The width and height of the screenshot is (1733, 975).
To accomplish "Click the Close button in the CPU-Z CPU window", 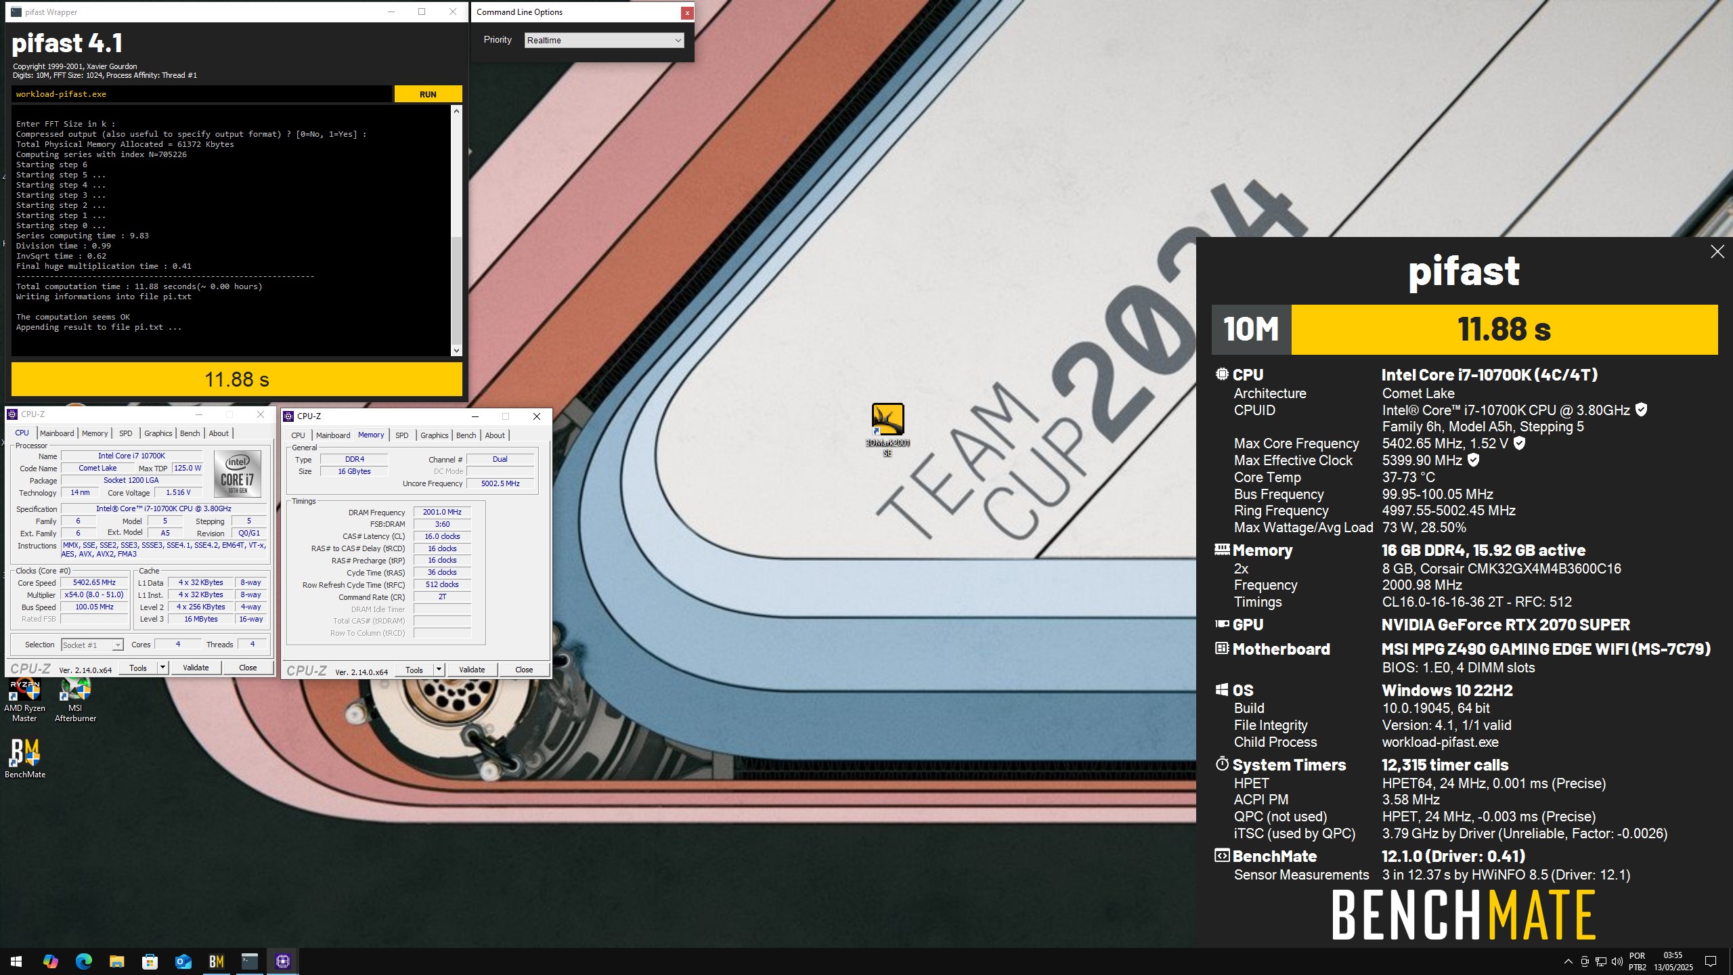I will (248, 668).
